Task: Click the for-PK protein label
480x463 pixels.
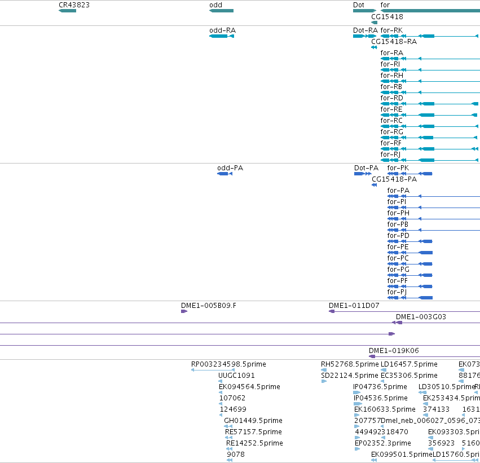Action: pyautogui.click(x=398, y=168)
